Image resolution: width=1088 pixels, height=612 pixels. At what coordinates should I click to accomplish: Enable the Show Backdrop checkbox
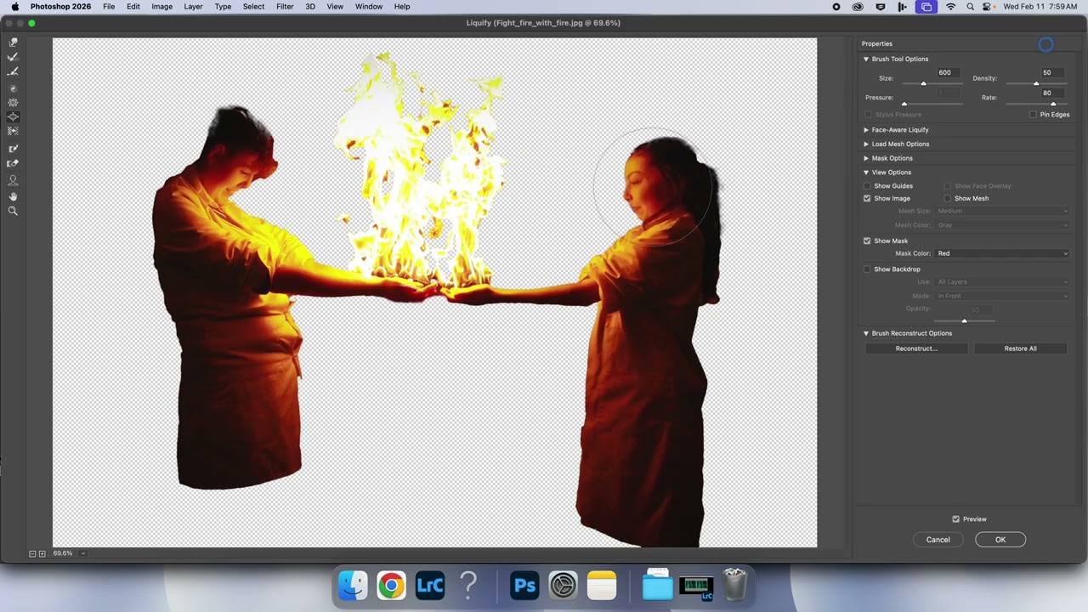click(x=867, y=269)
